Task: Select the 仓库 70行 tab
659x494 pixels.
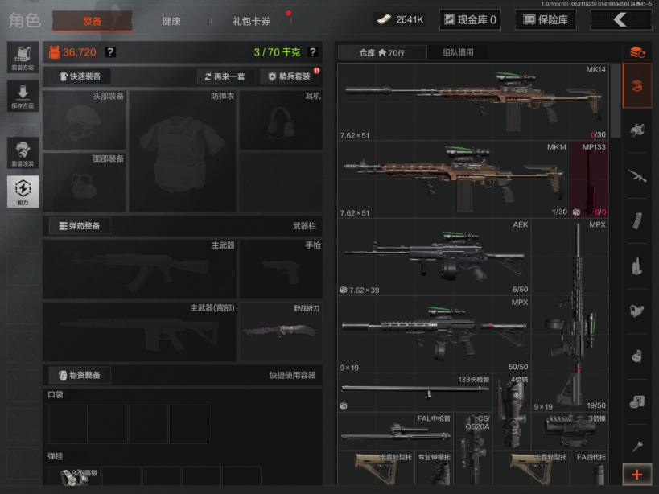Action: (x=382, y=52)
